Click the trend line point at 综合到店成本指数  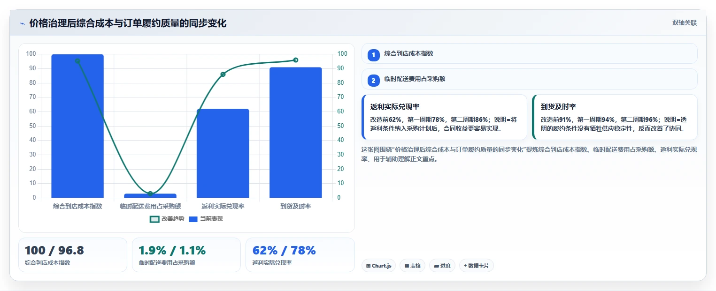coord(77,61)
